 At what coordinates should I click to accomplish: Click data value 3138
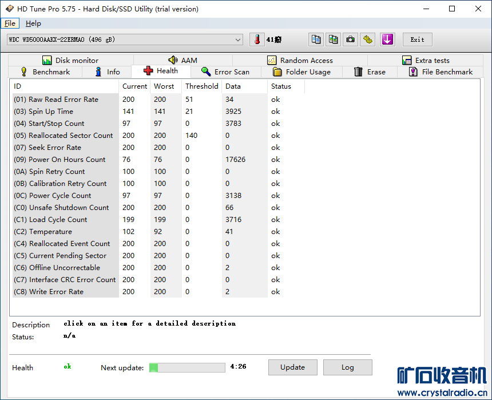click(233, 196)
